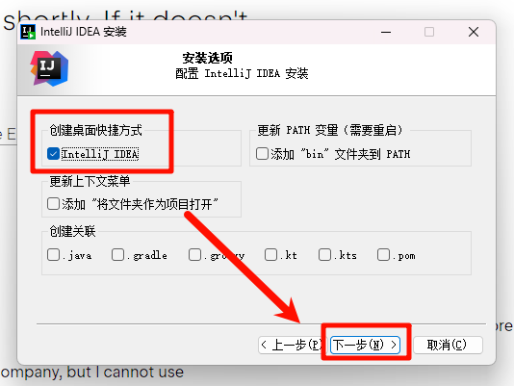Screen dimensions: 514x386
Task: Click the IntelliJ IDEA title bar icon
Action: 28,32
